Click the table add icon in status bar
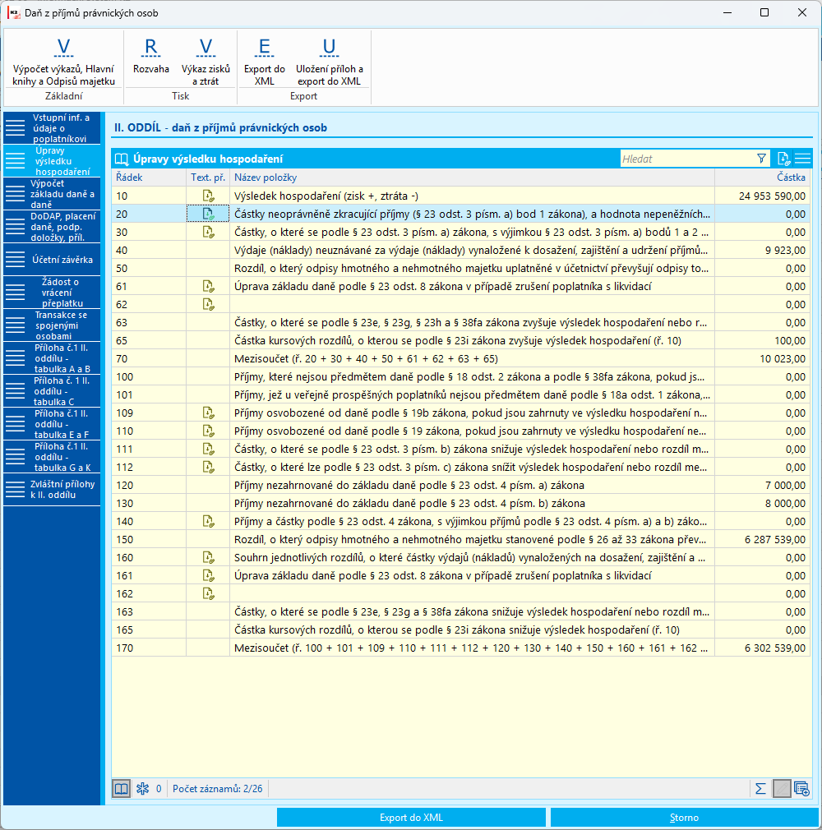The height and width of the screenshot is (830, 822). tap(802, 789)
